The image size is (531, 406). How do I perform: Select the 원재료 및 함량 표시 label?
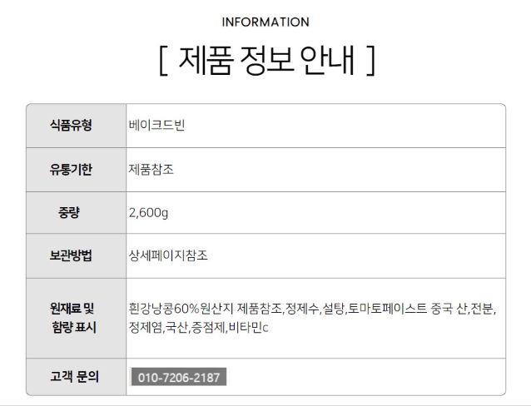[x=72, y=318]
